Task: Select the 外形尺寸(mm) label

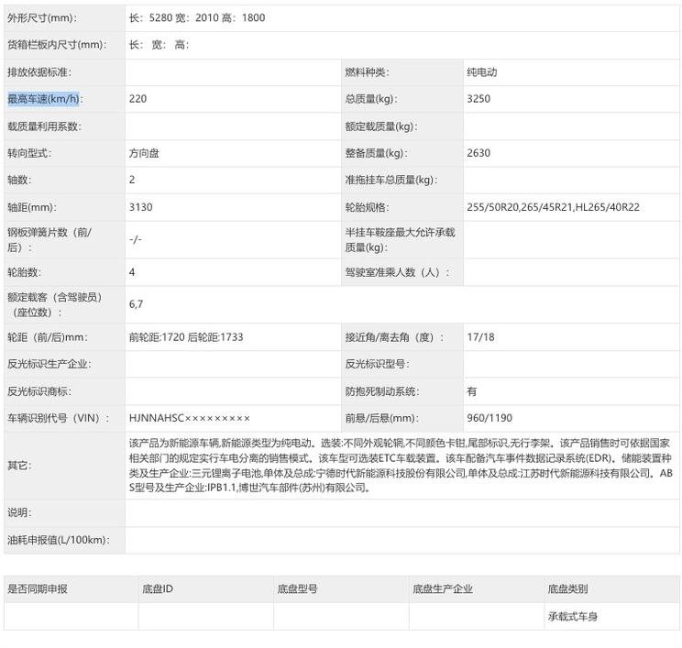Action: click(x=42, y=18)
